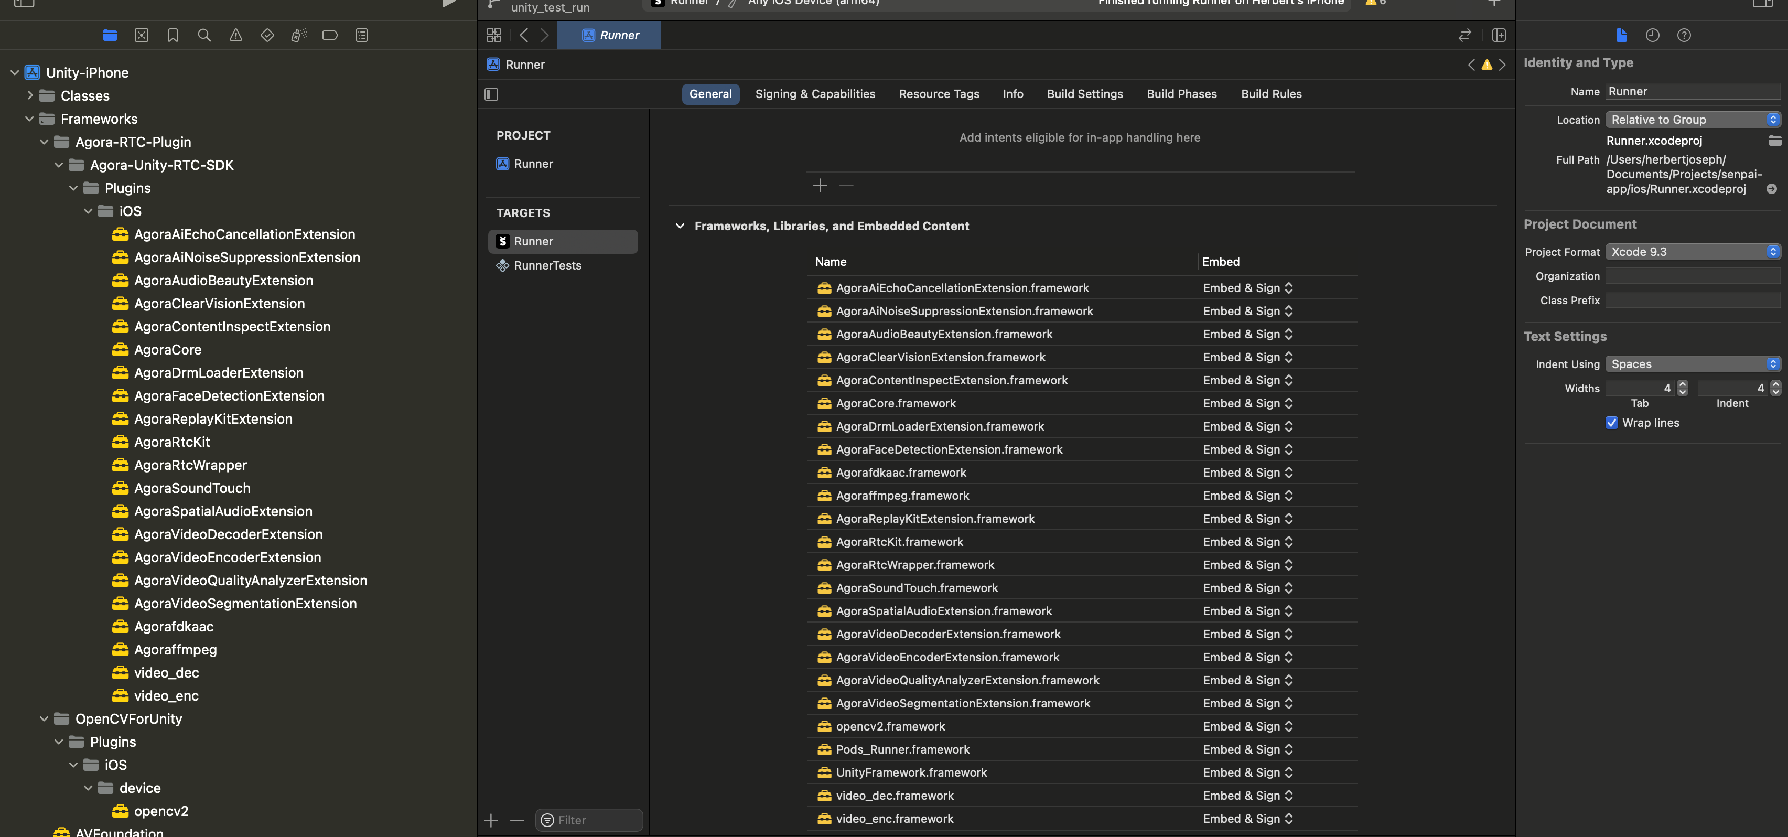
Task: Change AgoraCore.framework embed option
Action: [1247, 403]
